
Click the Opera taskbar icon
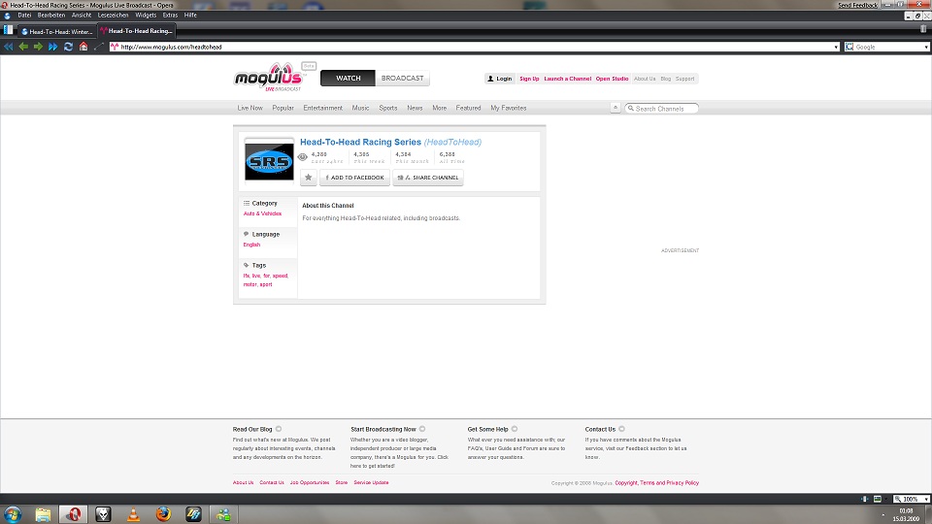(x=73, y=514)
